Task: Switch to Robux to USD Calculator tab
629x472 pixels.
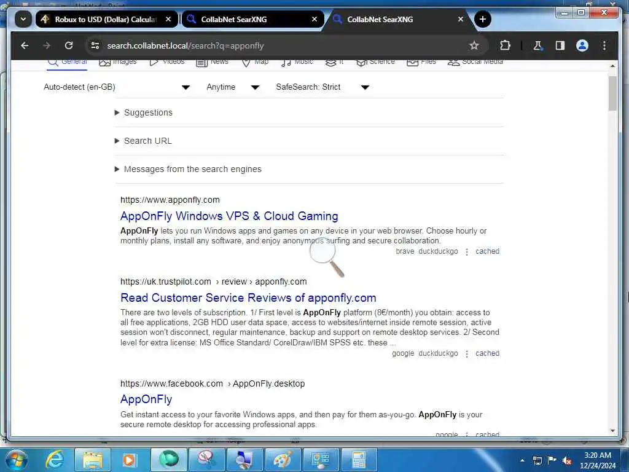Action: pos(106,19)
